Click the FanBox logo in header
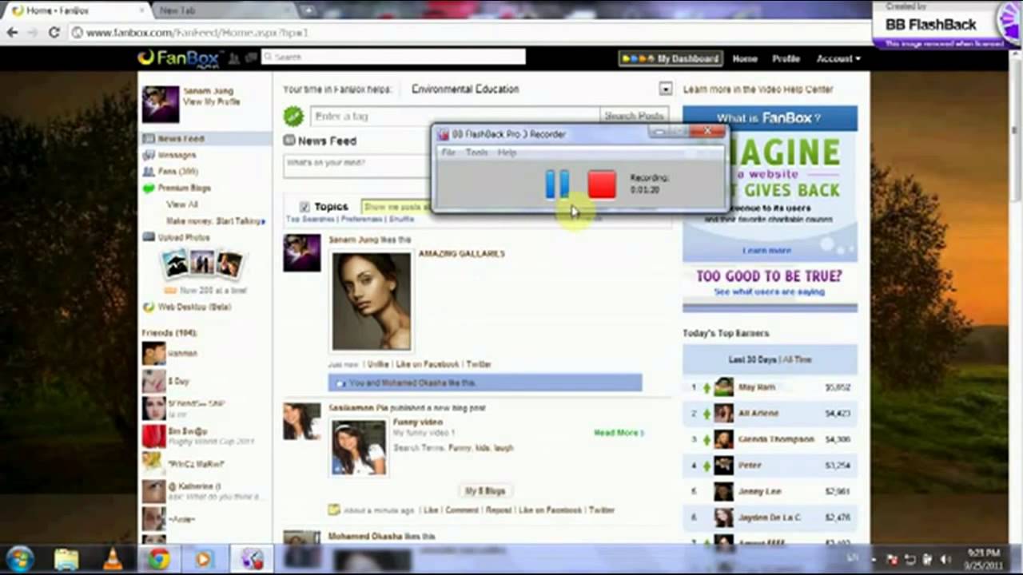 (179, 57)
